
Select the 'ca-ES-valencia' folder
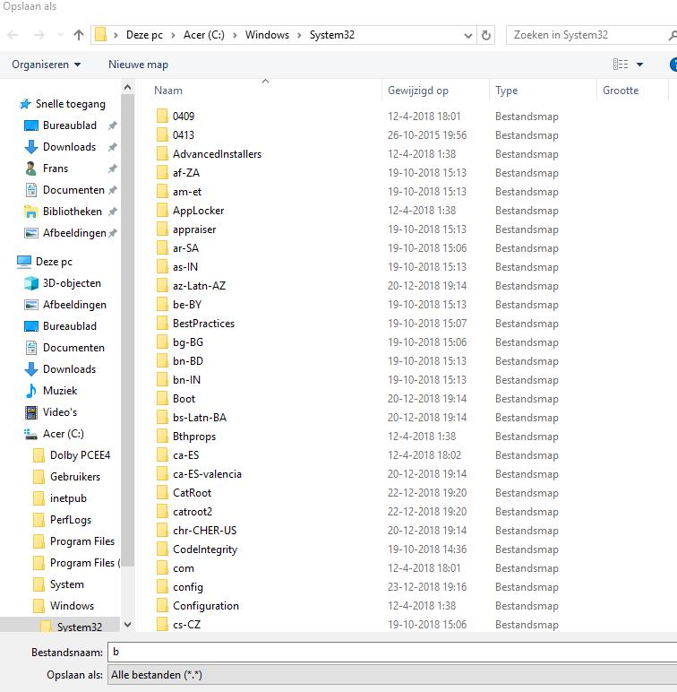(207, 474)
